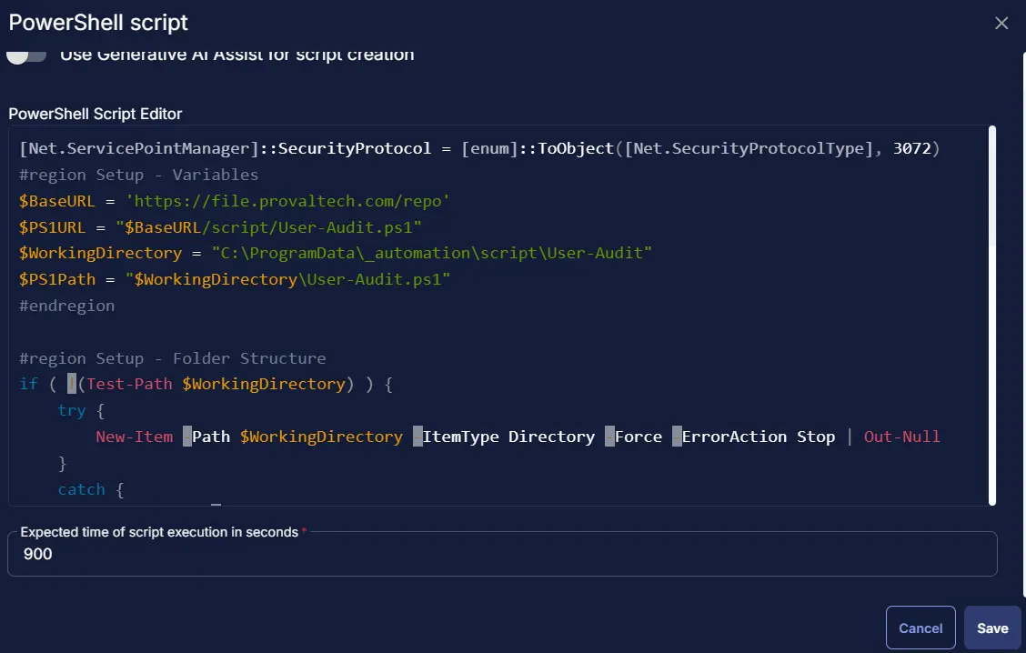
Task: Click the $BaseURL assignment line
Action: click(x=235, y=201)
